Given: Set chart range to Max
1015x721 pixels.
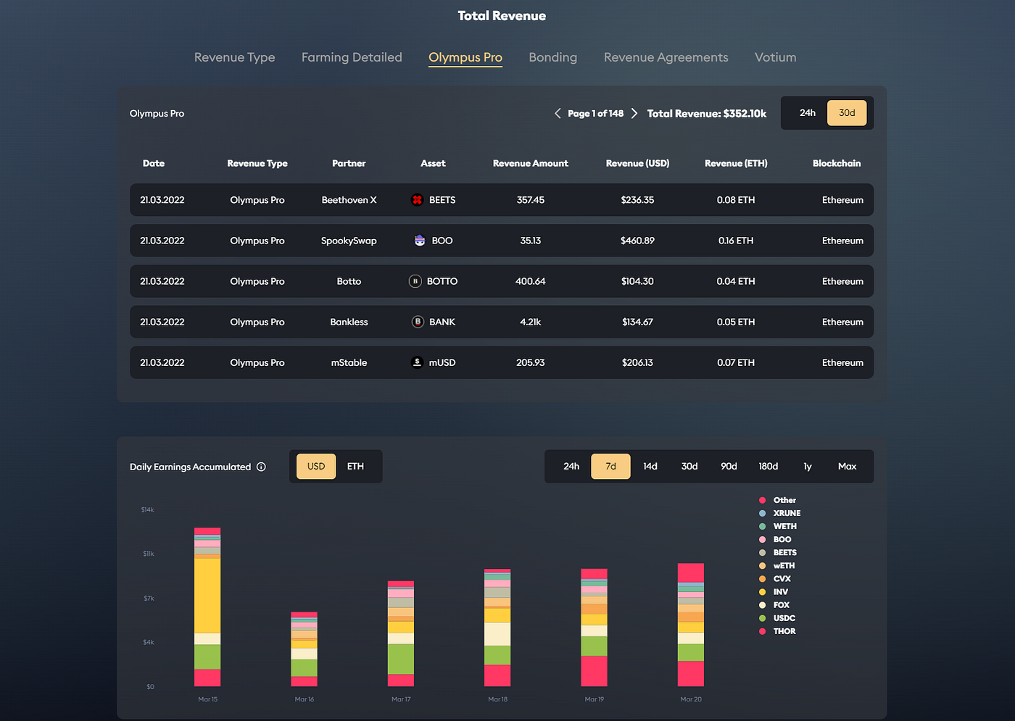Looking at the screenshot, I should pos(847,467).
